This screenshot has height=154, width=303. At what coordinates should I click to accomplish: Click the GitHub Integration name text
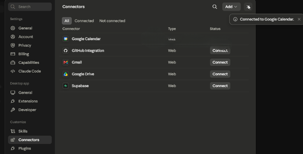click(x=88, y=51)
